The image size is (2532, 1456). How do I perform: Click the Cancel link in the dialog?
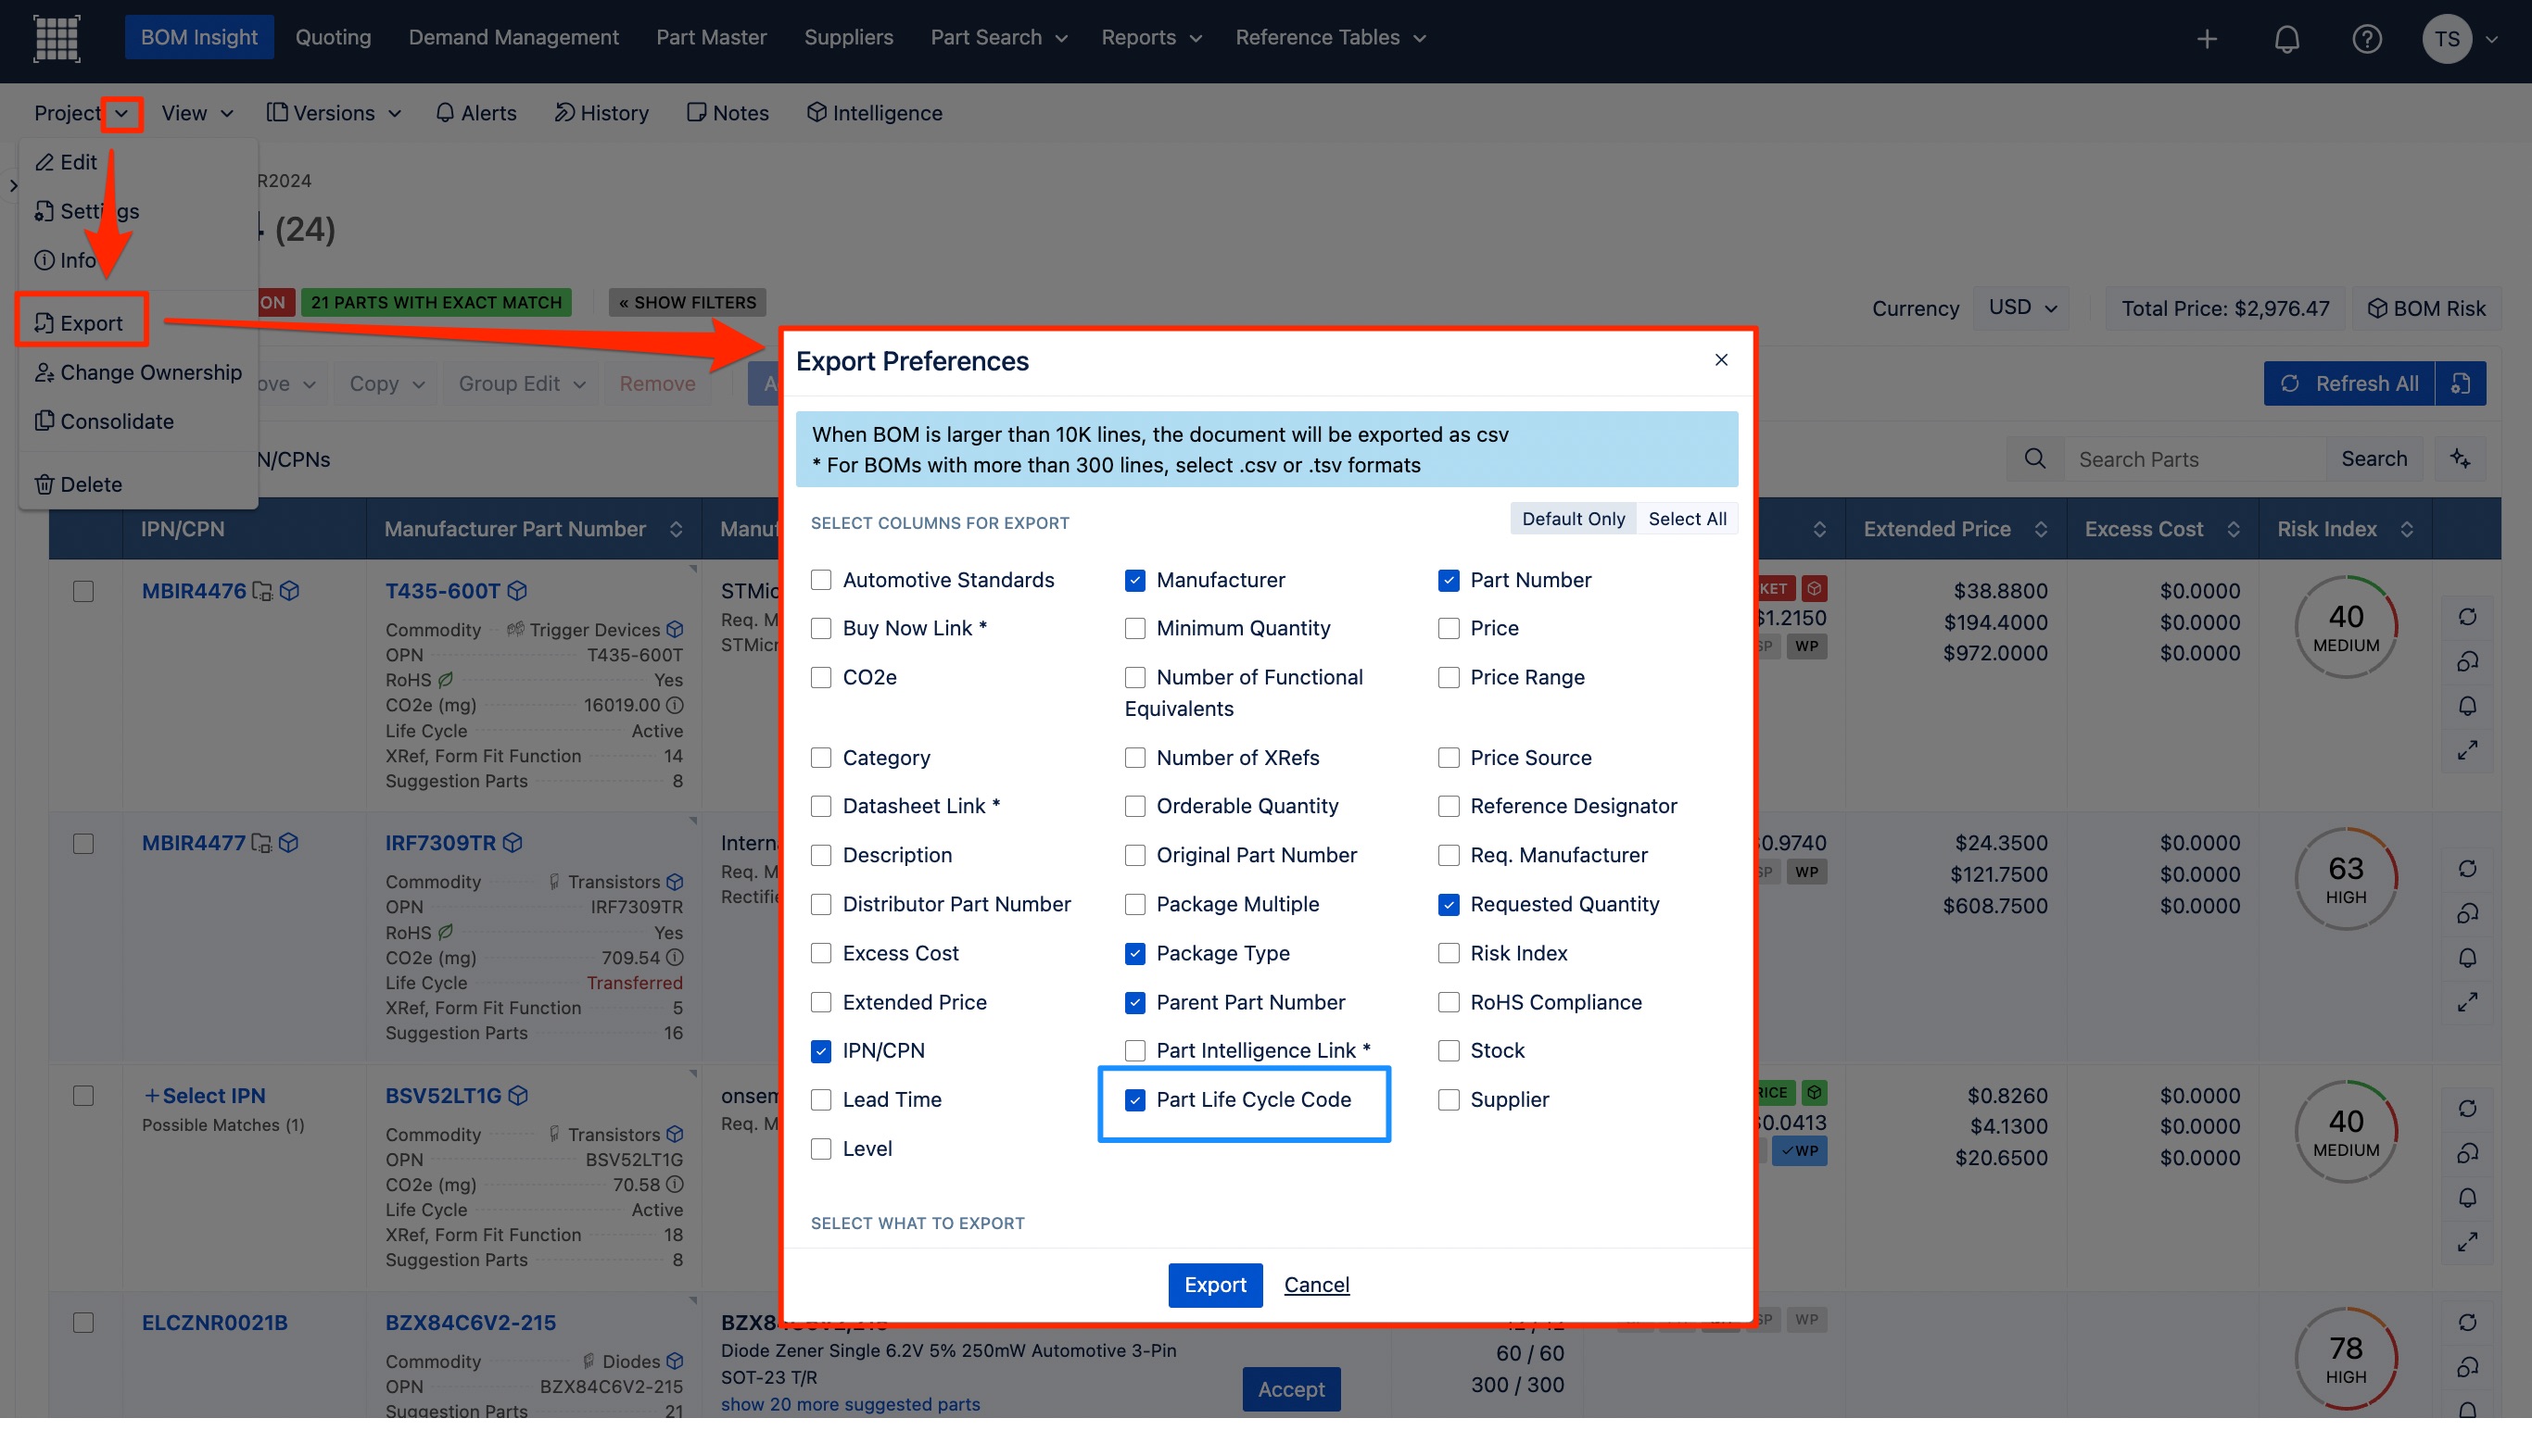point(1317,1285)
